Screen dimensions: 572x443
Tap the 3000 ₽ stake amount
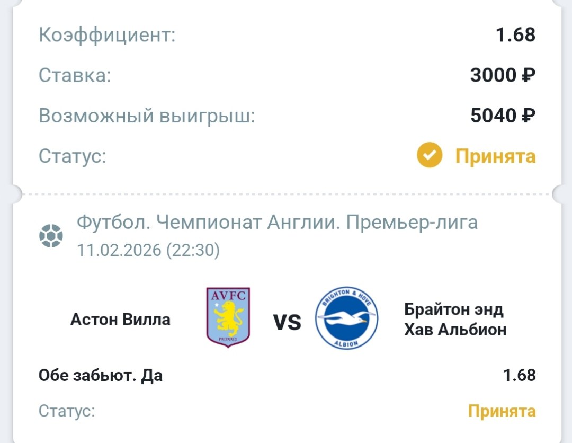click(x=503, y=76)
